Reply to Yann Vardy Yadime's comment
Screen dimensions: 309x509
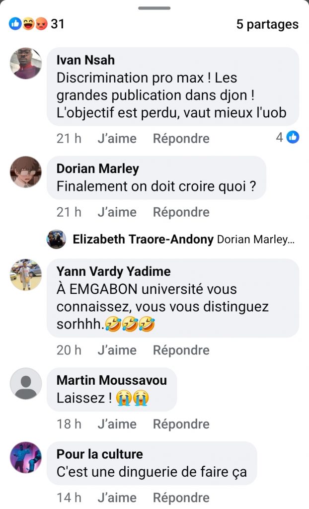(x=181, y=350)
